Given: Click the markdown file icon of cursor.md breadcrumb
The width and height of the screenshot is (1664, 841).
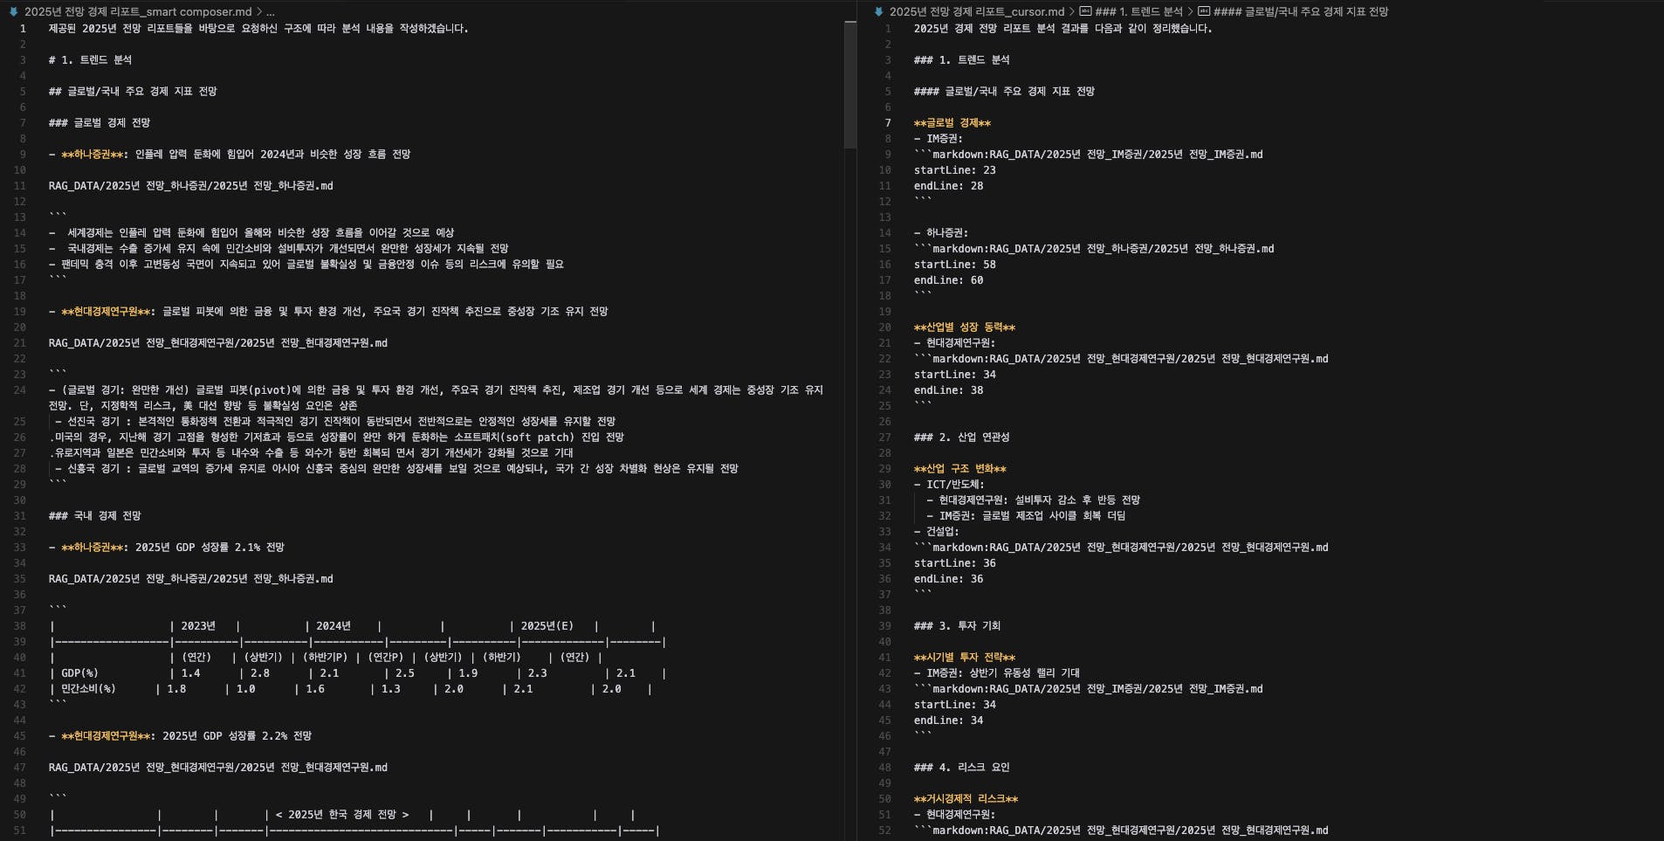Looking at the screenshot, I should pos(878,12).
